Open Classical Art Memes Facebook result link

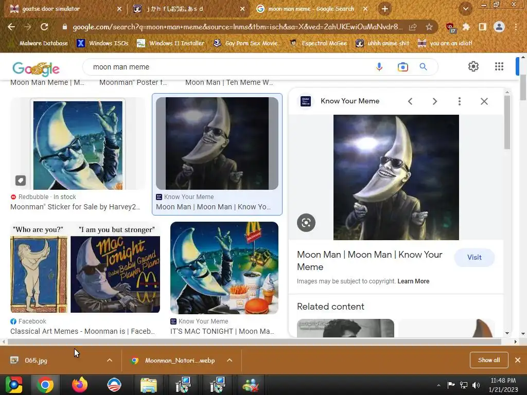(83, 331)
